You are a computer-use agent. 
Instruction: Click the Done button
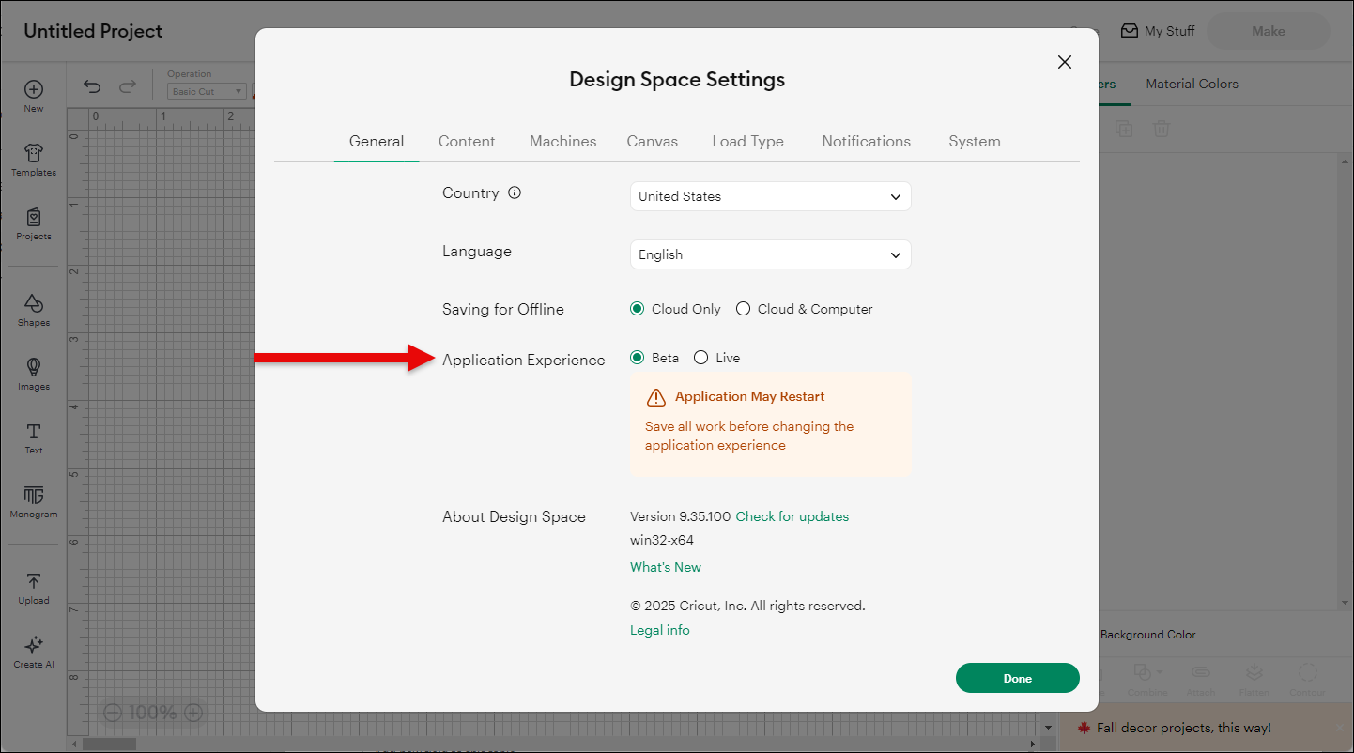click(x=1017, y=677)
